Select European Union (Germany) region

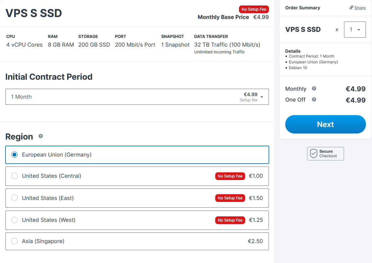[x=14, y=155]
